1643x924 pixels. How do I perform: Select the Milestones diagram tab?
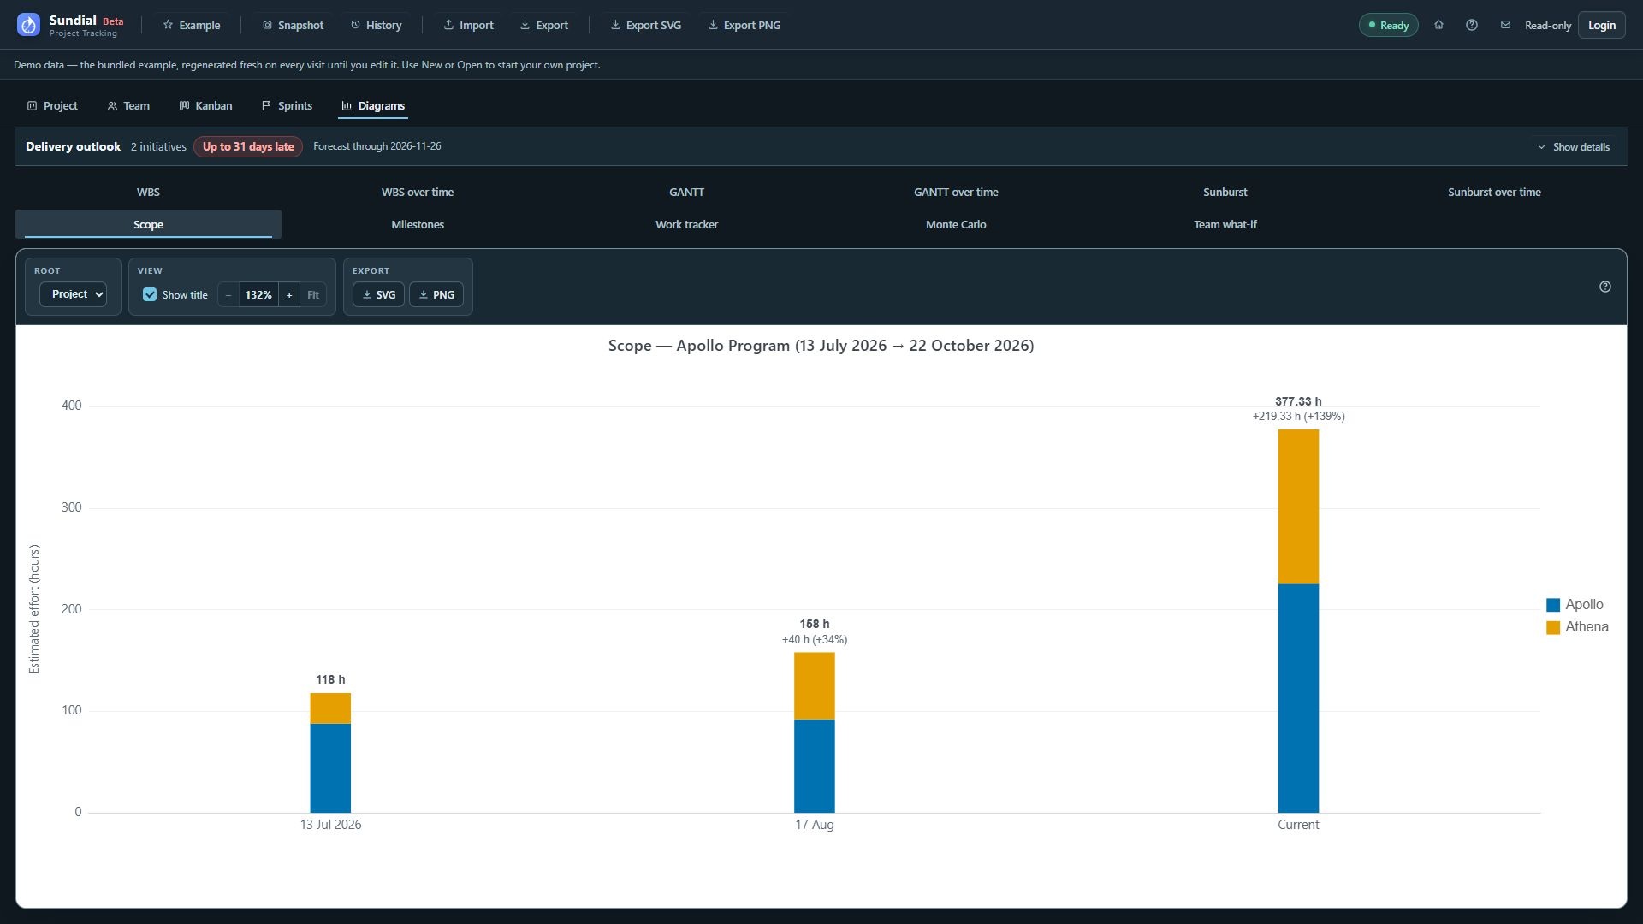coord(418,224)
